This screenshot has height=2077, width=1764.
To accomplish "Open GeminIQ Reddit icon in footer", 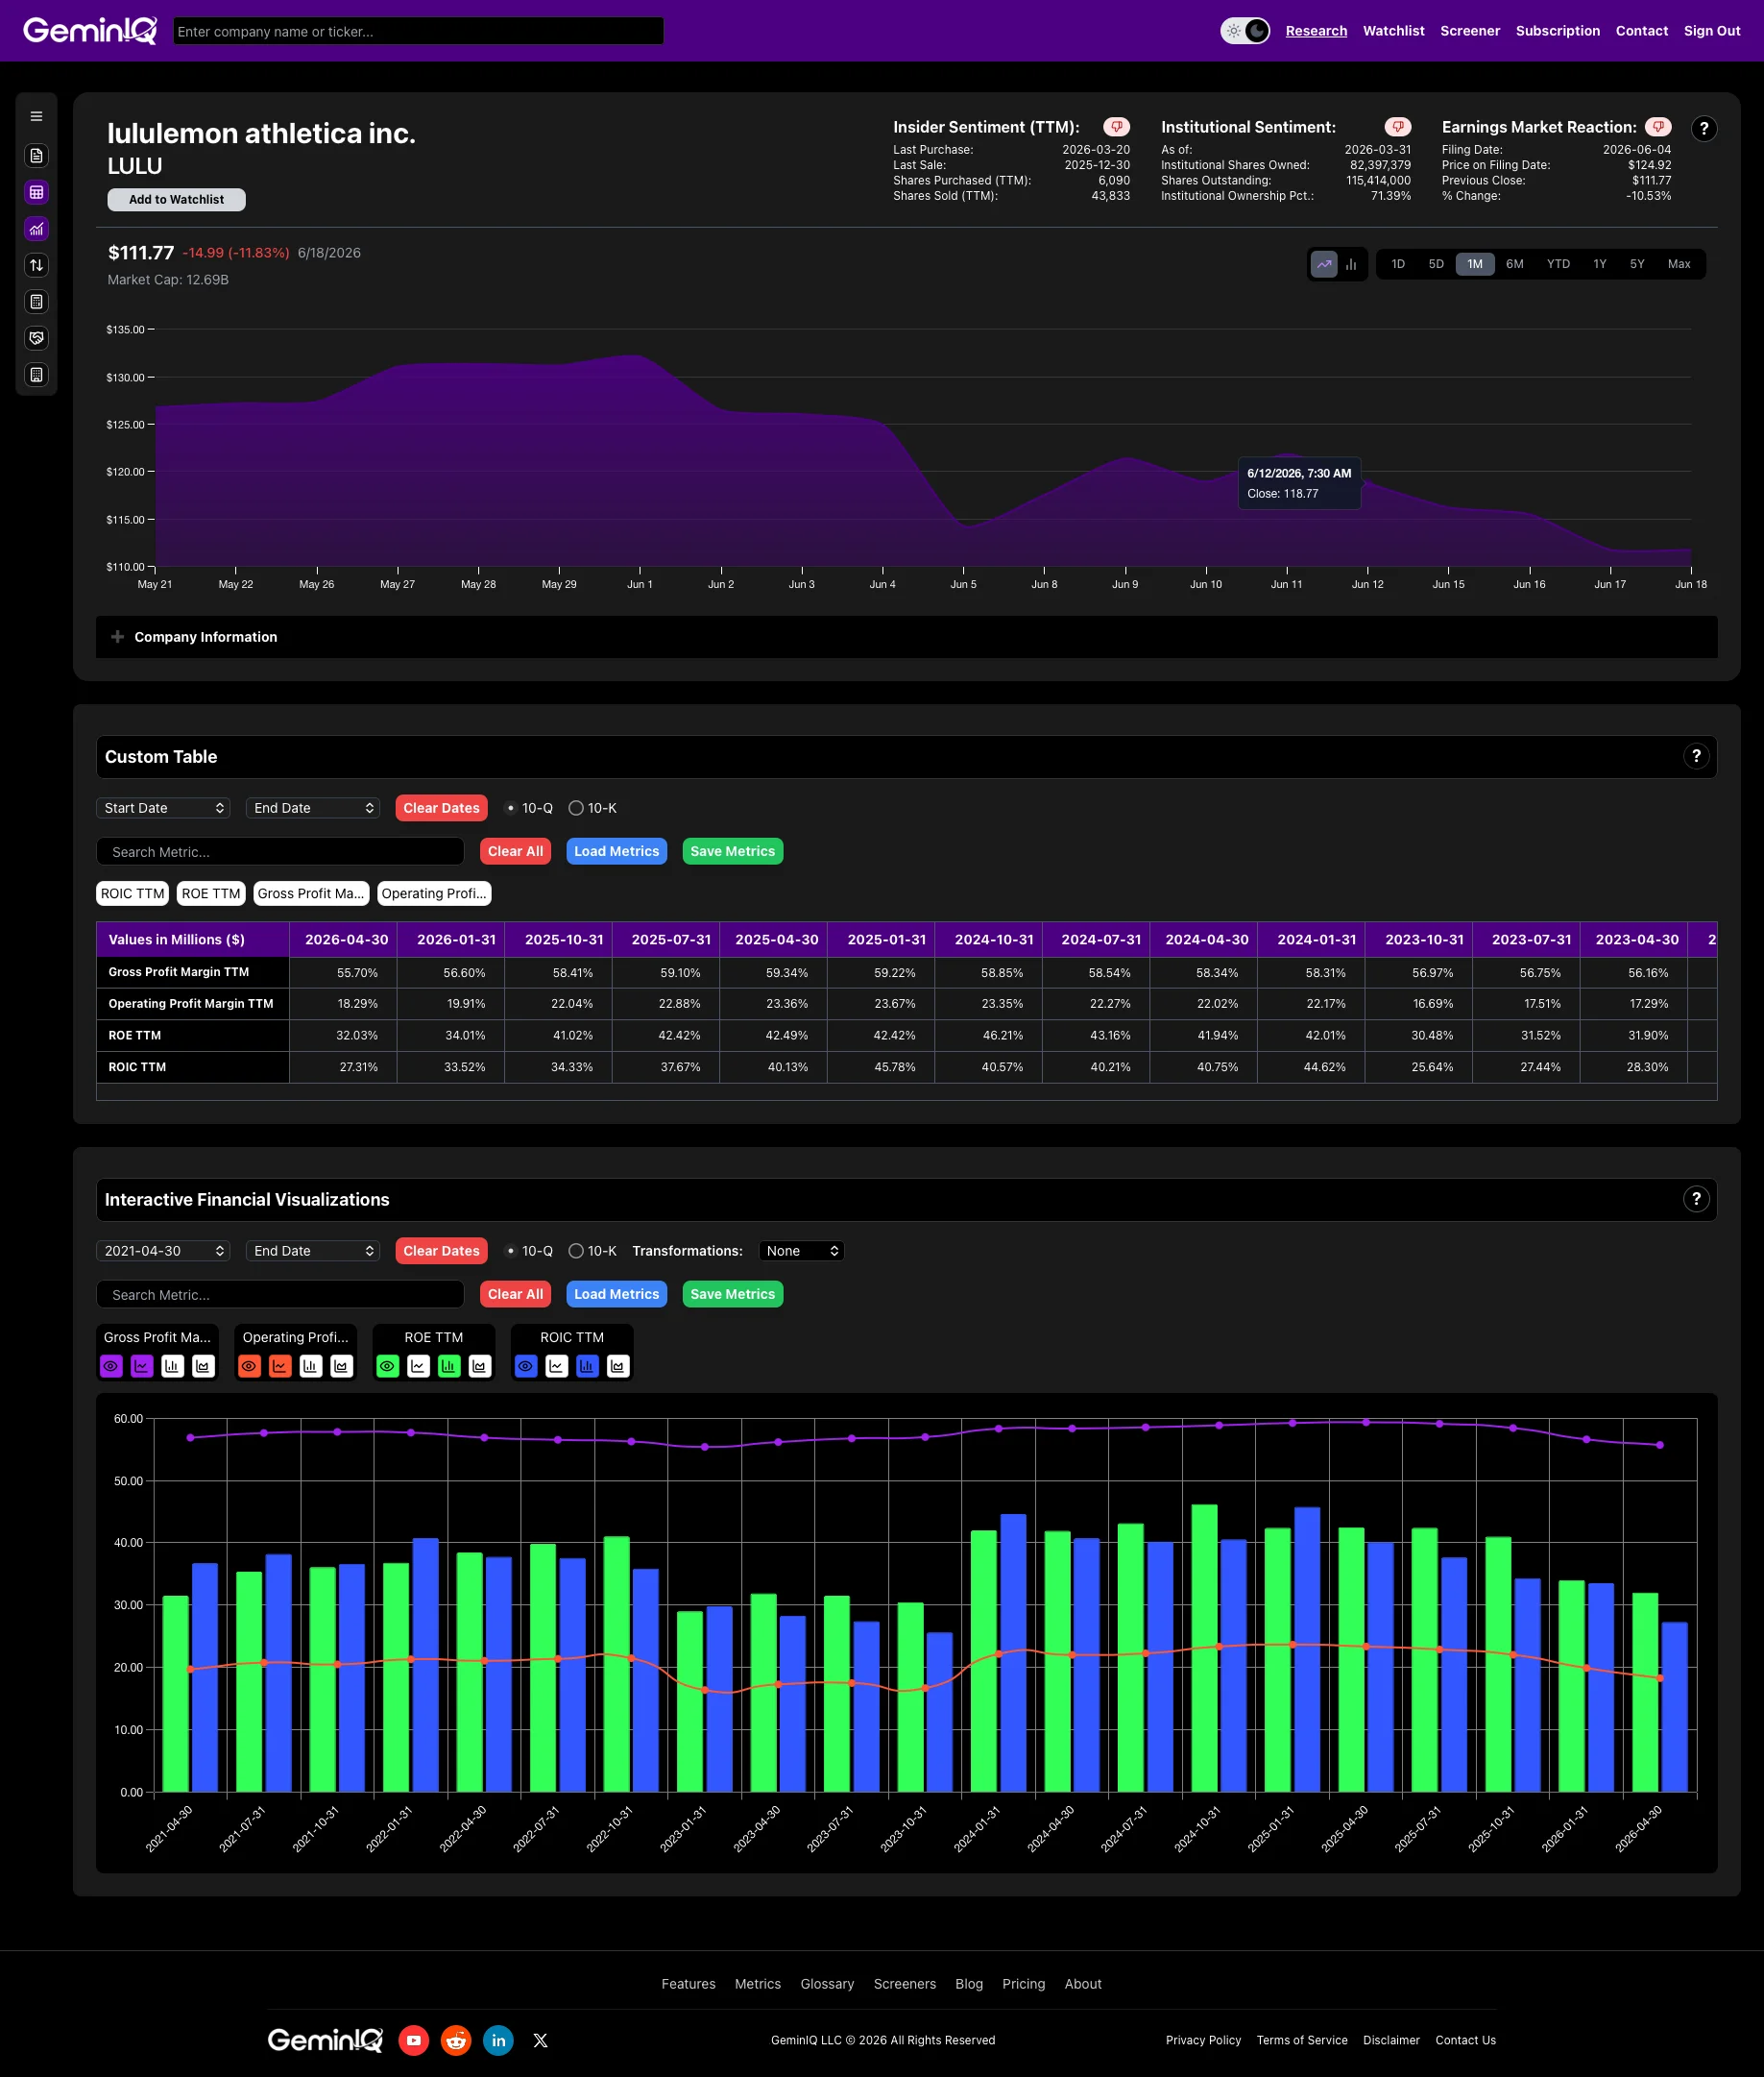I will 456,2040.
